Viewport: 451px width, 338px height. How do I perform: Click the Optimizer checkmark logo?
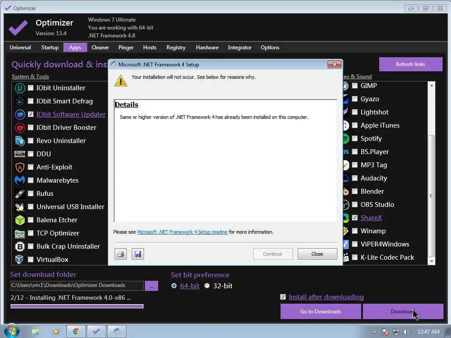(x=18, y=28)
